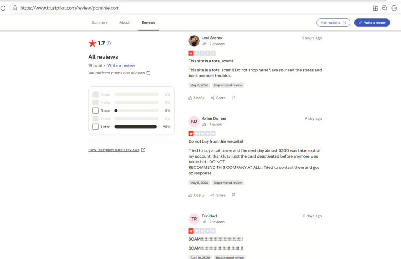This screenshot has height=259, width=401.
Task: Click the disabled 4-star checkbox
Action: pos(96,103)
